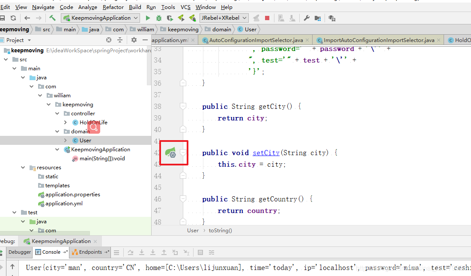Run the application with green play button
This screenshot has height=276, width=471.
[148, 18]
